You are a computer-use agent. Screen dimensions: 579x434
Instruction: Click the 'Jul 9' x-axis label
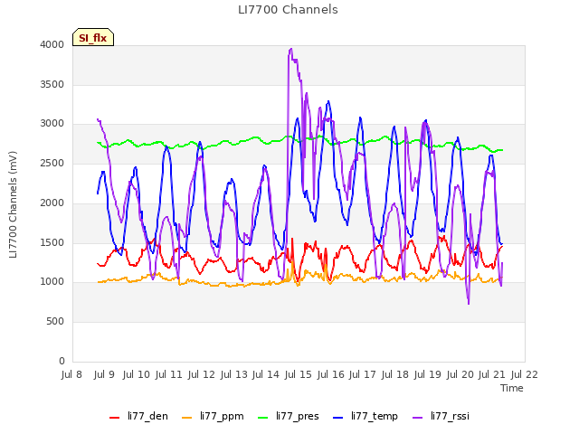coord(104,374)
